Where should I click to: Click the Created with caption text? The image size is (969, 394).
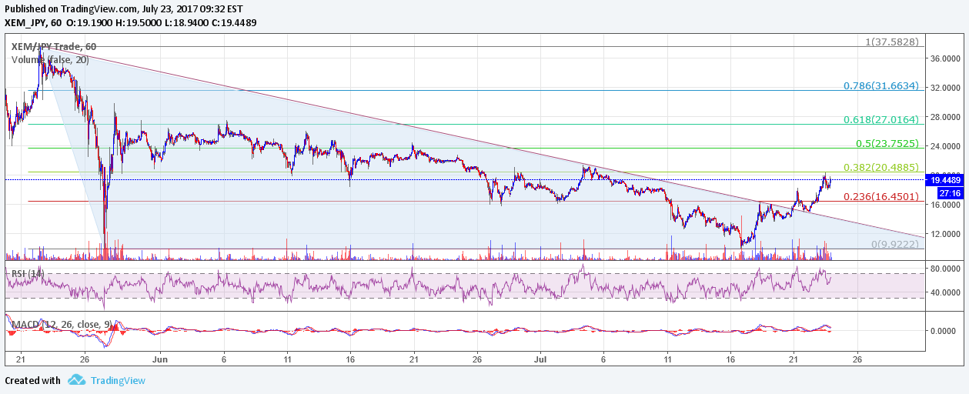pyautogui.click(x=32, y=380)
